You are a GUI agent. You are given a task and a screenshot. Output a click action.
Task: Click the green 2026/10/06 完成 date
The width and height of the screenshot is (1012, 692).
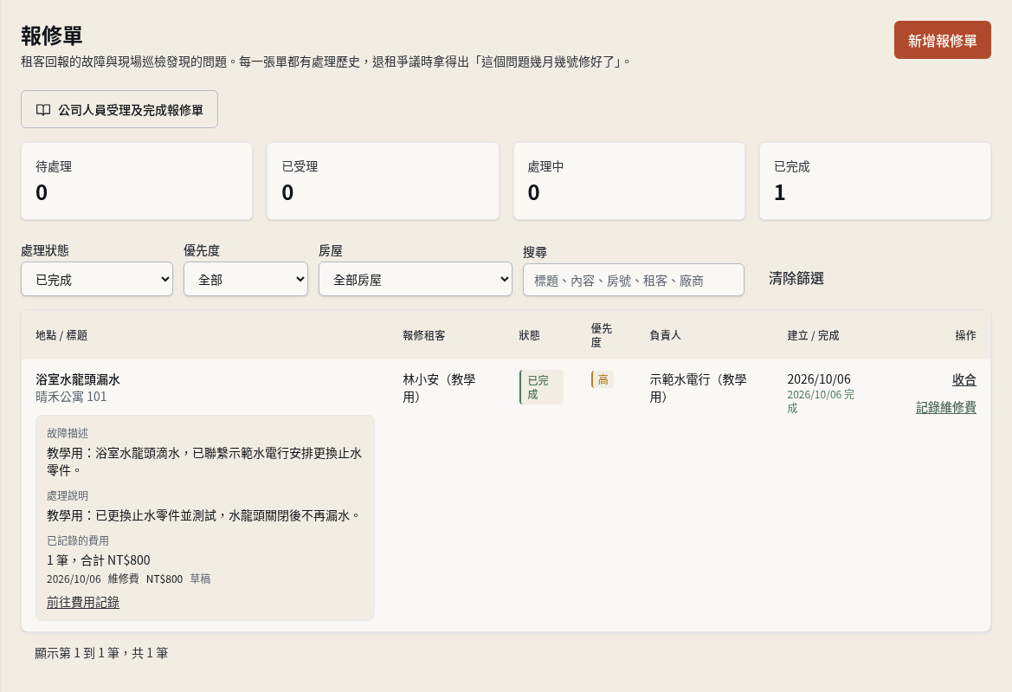point(821,401)
